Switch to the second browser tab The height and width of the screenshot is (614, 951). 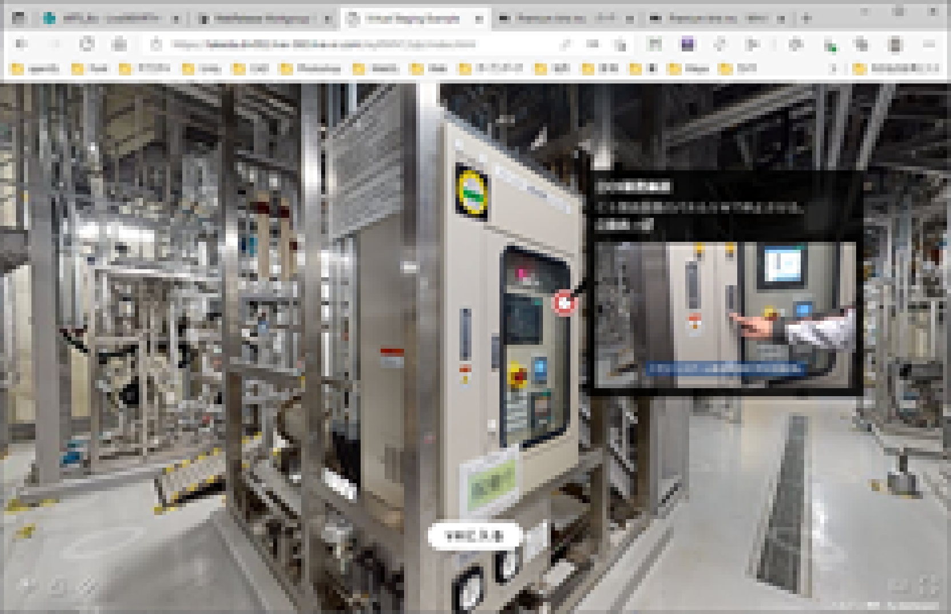pyautogui.click(x=263, y=19)
